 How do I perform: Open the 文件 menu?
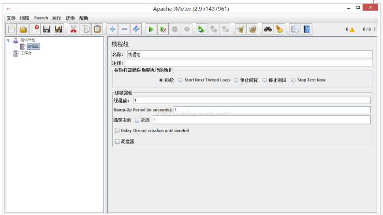[x=11, y=18]
